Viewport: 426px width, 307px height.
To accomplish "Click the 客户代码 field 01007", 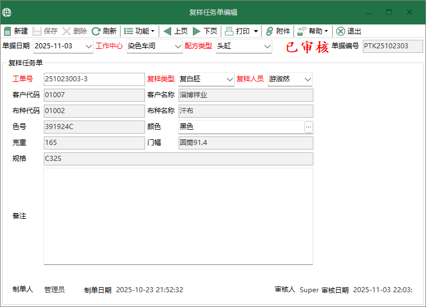I will point(94,95).
